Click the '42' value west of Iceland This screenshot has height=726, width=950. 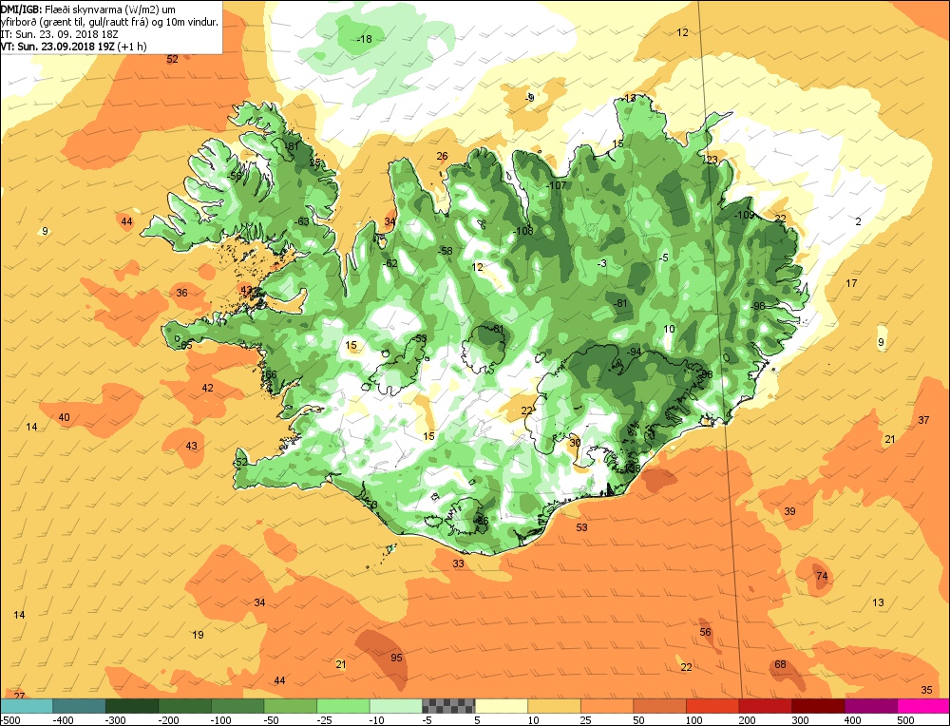(208, 388)
